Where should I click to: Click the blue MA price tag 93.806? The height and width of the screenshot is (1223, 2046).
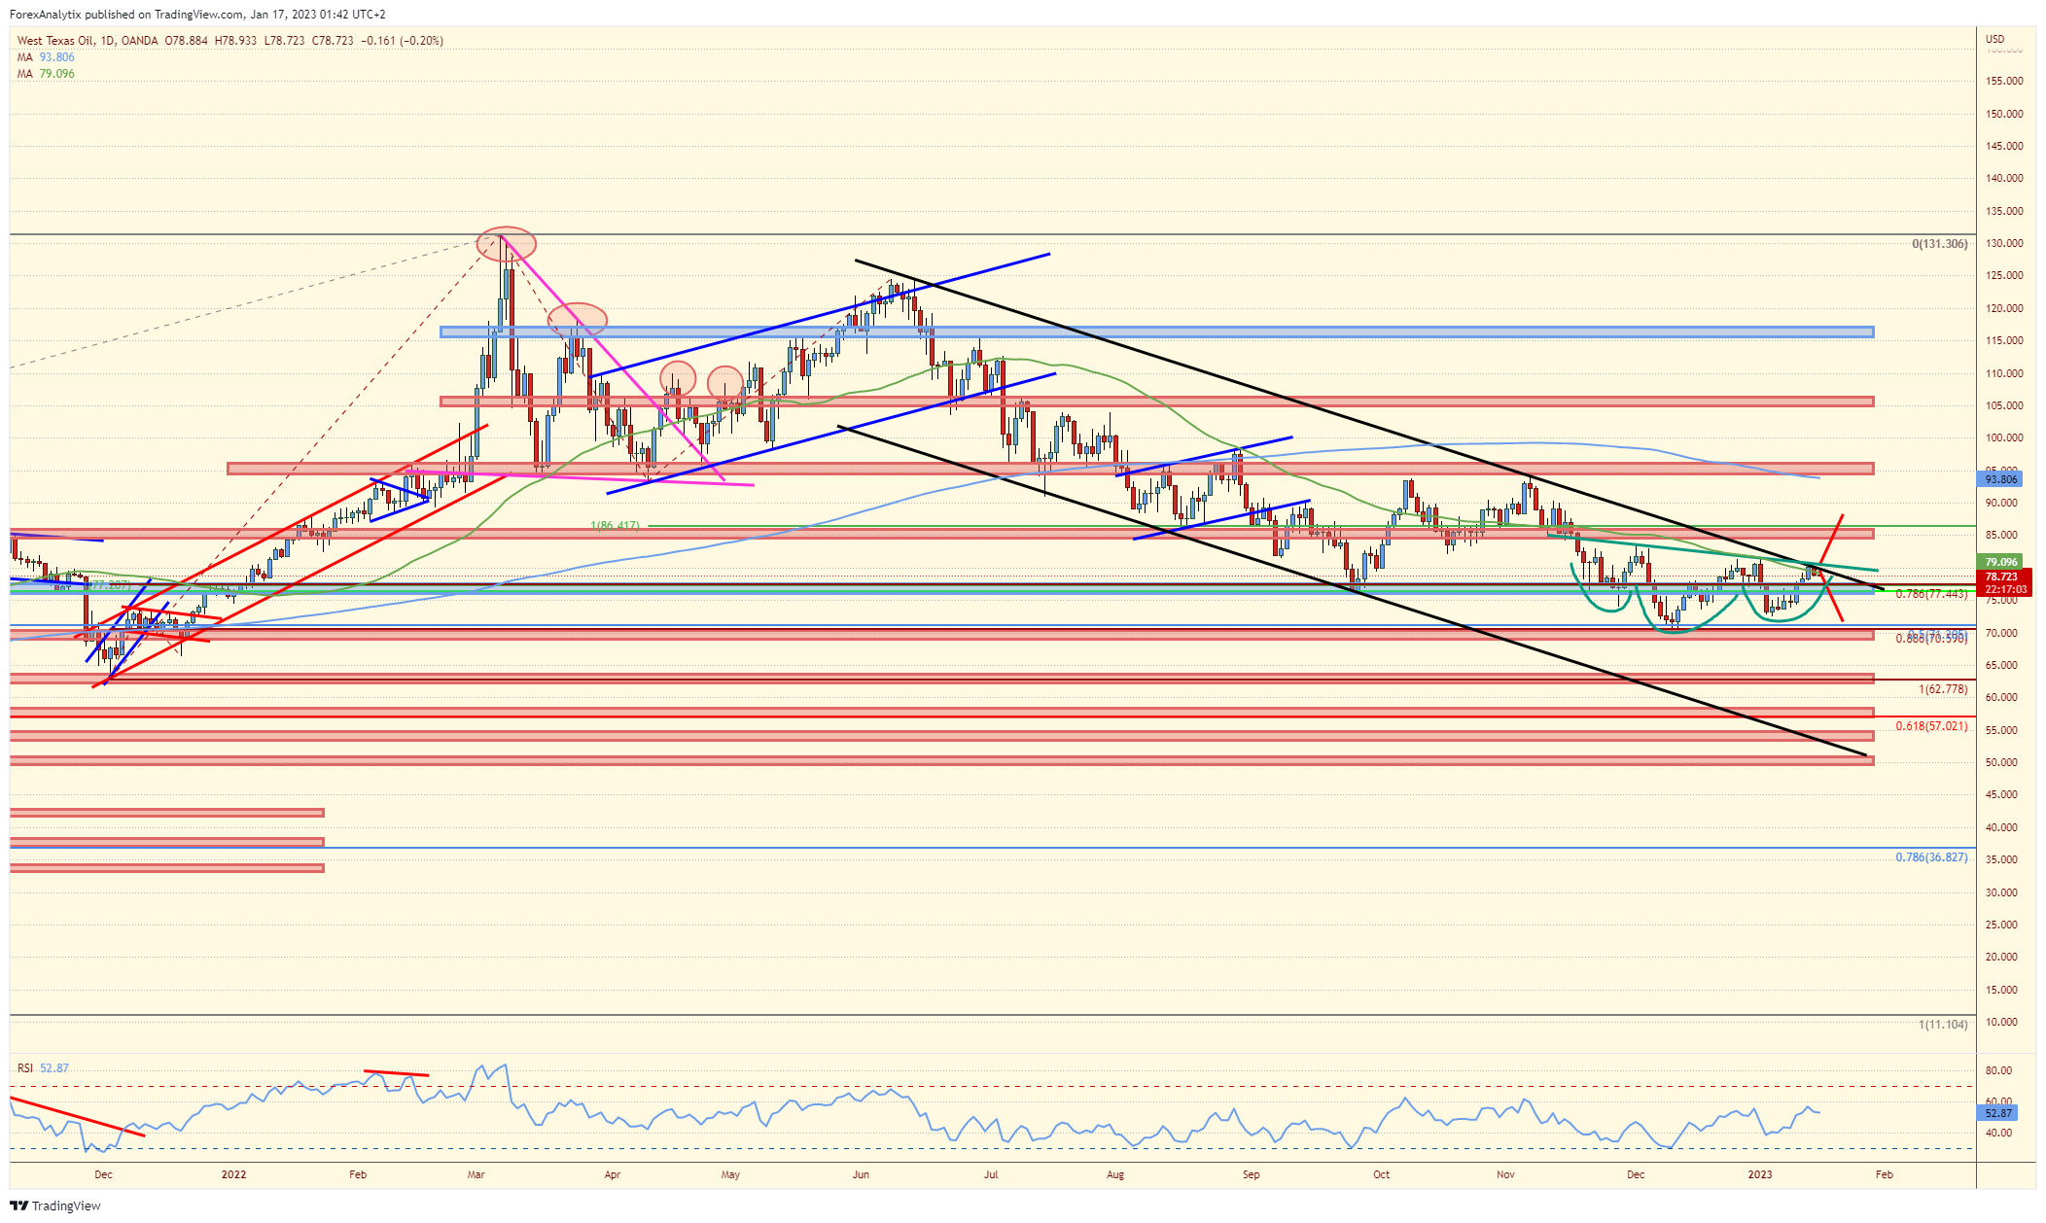[2000, 479]
